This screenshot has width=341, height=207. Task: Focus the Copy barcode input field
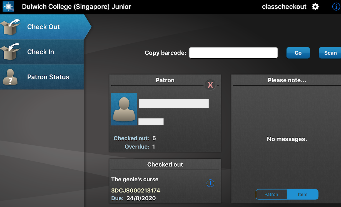click(233, 53)
